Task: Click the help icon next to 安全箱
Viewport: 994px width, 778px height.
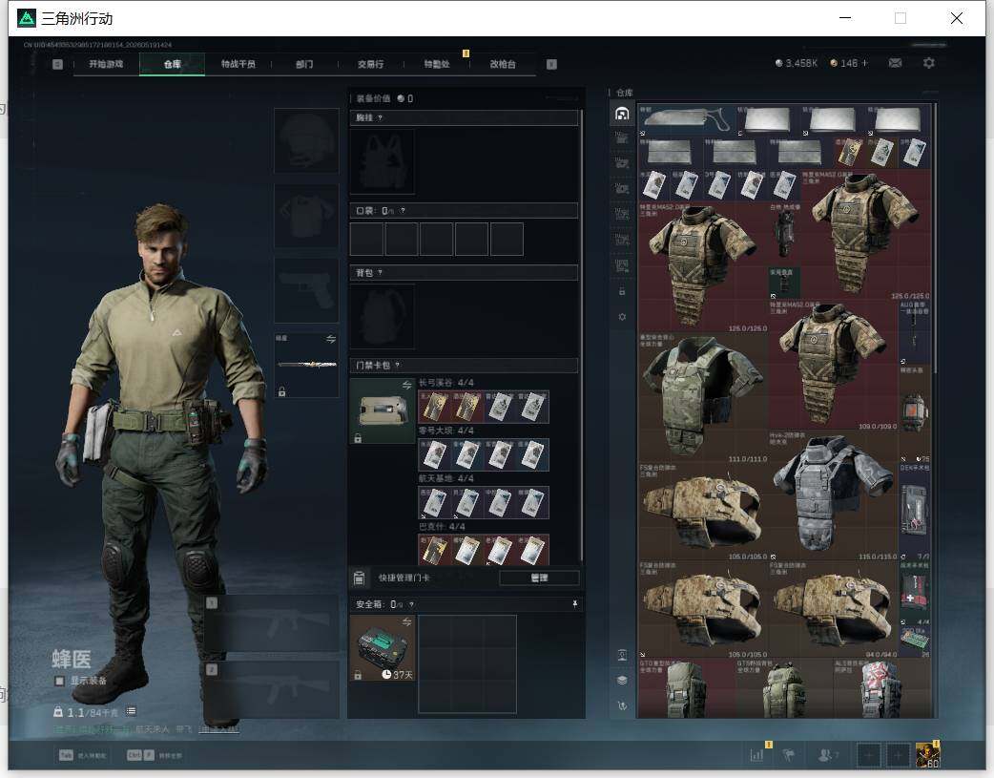Action: [x=411, y=605]
